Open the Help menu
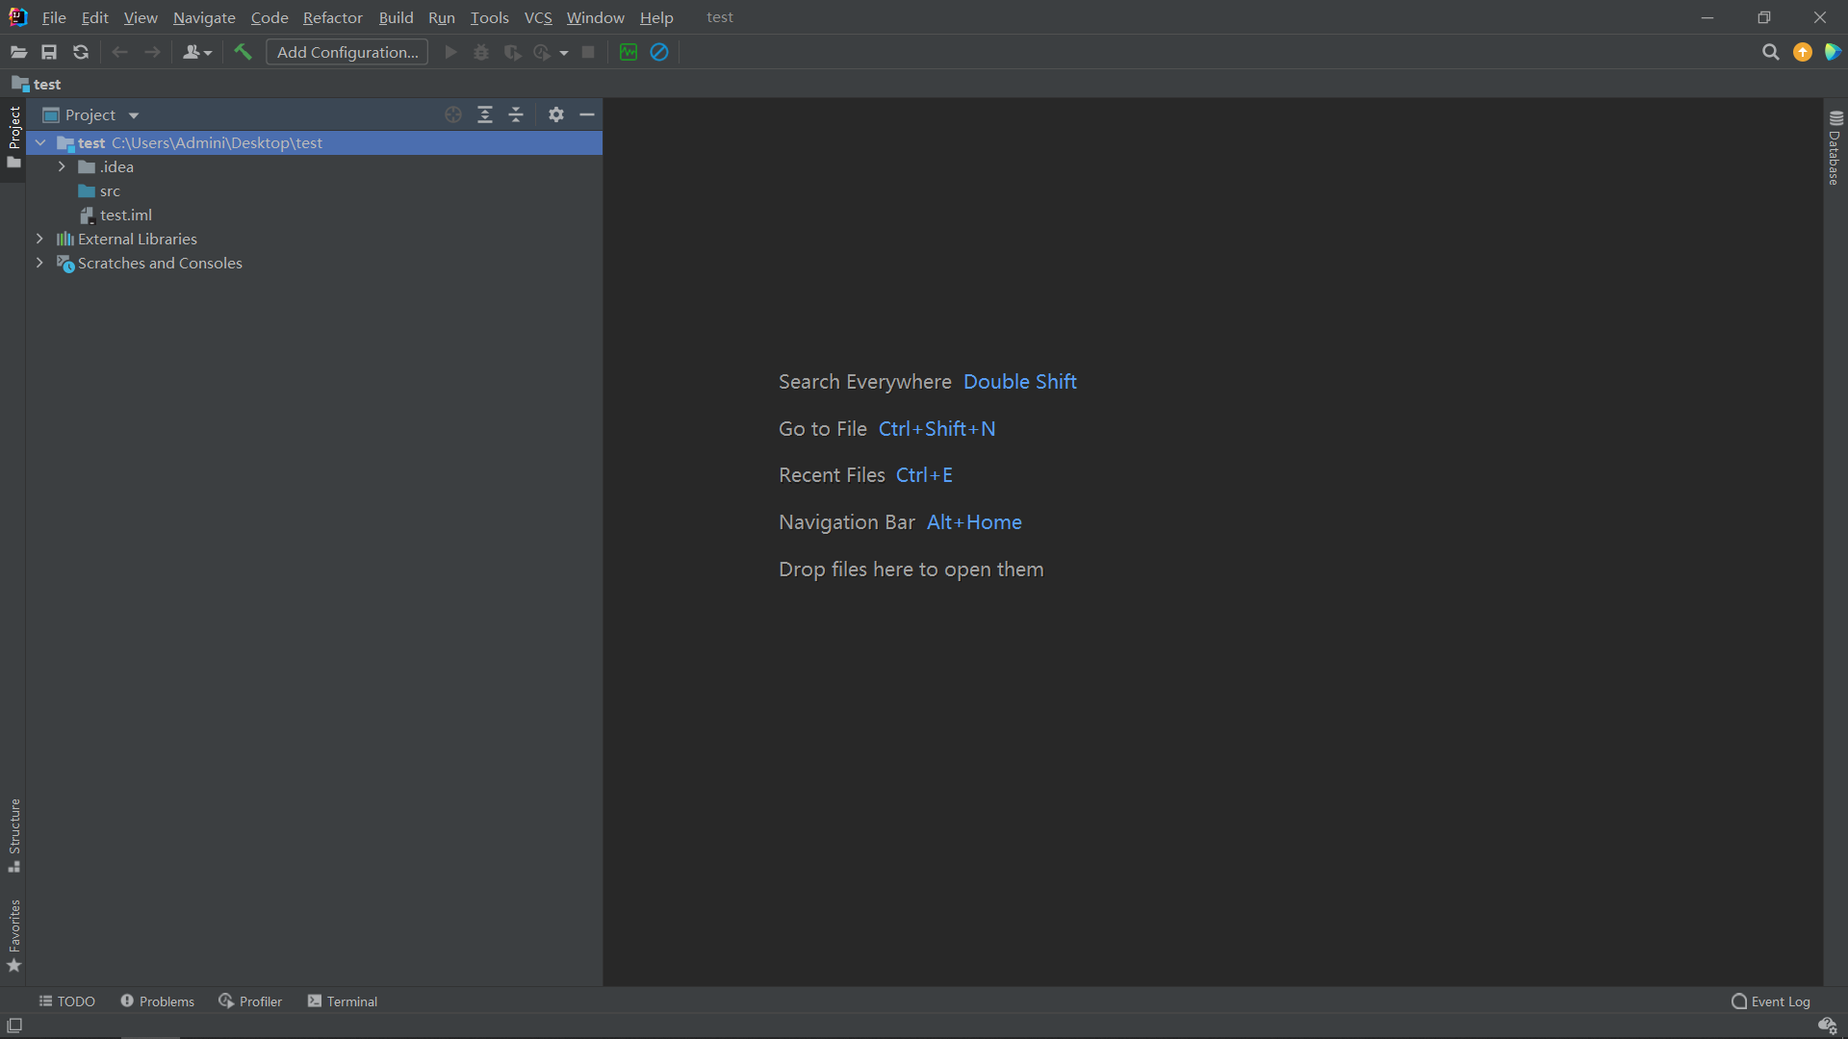This screenshot has width=1848, height=1039. [656, 17]
